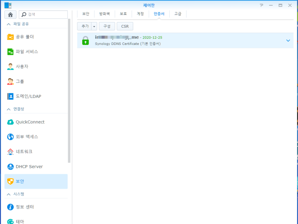Maximize the 제어판 window
The height and width of the screenshot is (224, 298).
[280, 5]
